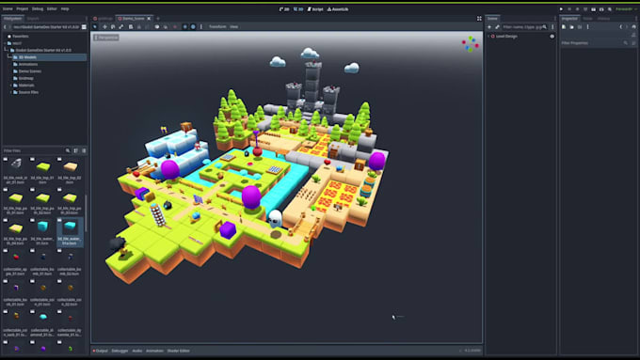This screenshot has width=640, height=360.
Task: Run a specific scene icon
Action: pos(601,9)
